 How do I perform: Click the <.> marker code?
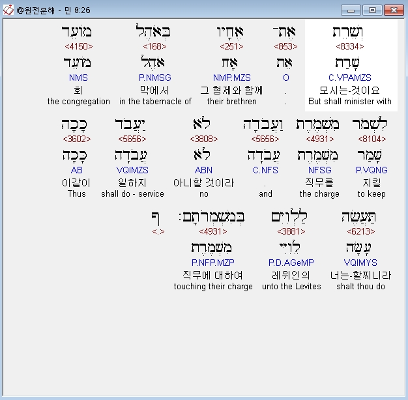coord(158,231)
